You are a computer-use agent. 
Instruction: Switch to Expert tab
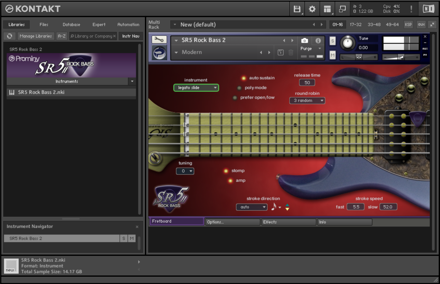(99, 25)
